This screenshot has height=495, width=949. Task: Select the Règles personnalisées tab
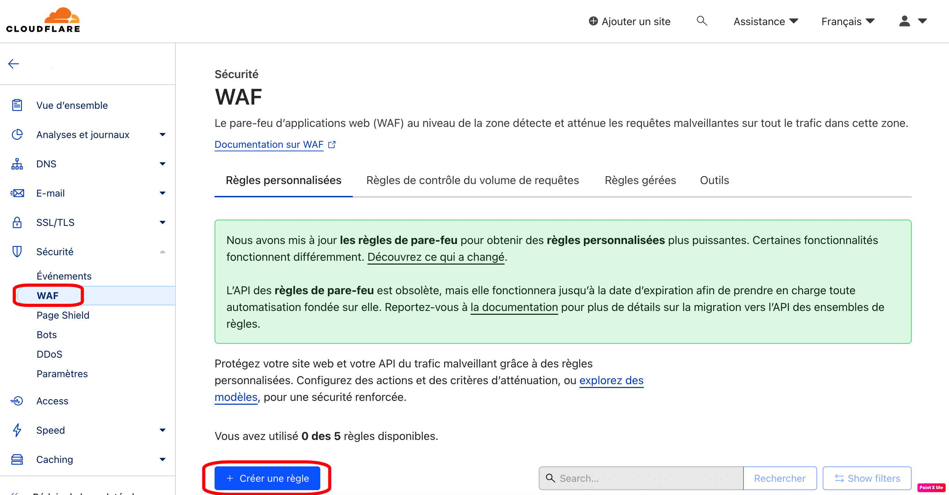tap(283, 180)
